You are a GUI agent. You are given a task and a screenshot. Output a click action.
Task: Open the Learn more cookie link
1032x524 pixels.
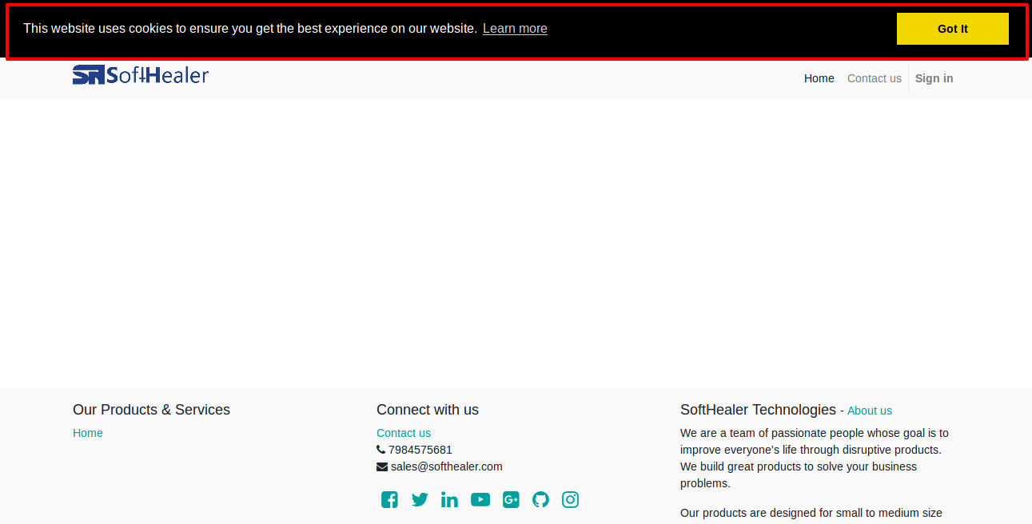point(515,29)
